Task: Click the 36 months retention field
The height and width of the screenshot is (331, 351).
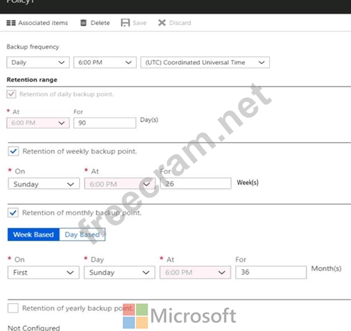Action: 271,272
